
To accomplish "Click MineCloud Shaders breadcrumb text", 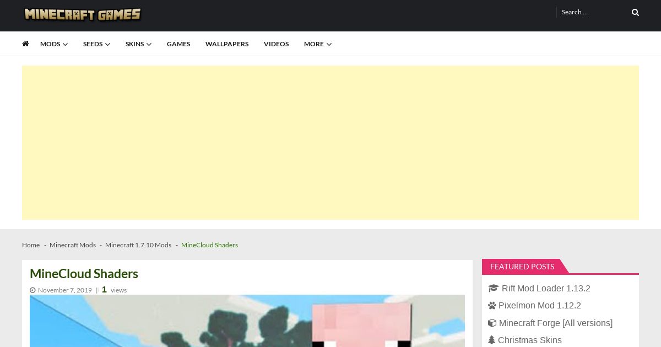I will pos(209,245).
